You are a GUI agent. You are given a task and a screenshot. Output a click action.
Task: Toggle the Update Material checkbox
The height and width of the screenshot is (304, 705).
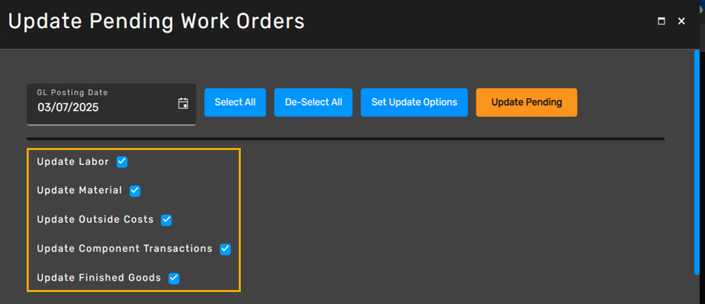click(135, 191)
